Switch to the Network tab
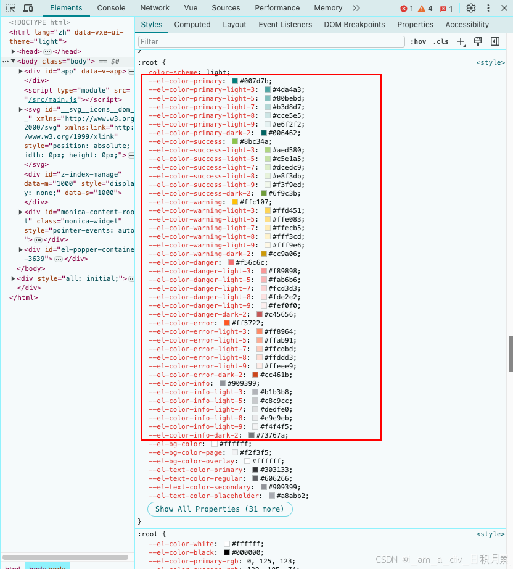The image size is (513, 569). tap(155, 8)
